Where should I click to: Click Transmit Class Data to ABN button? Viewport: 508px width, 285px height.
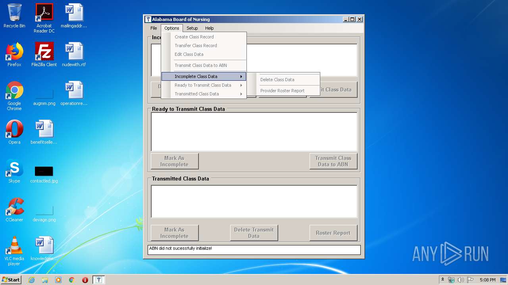point(333,161)
